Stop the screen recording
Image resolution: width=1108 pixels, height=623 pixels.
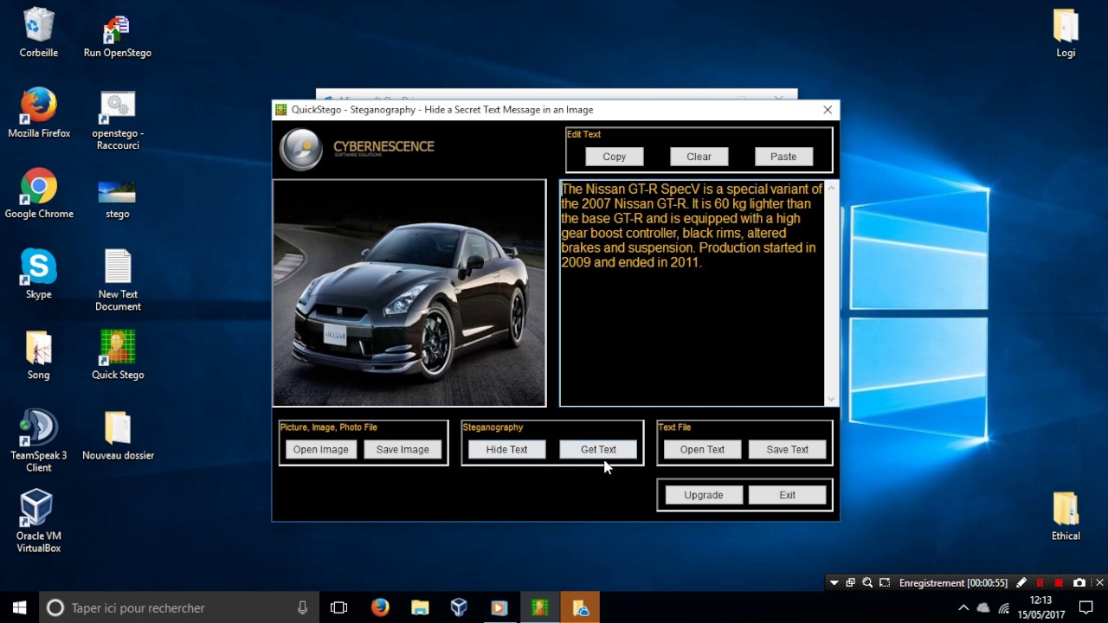coord(1058,583)
